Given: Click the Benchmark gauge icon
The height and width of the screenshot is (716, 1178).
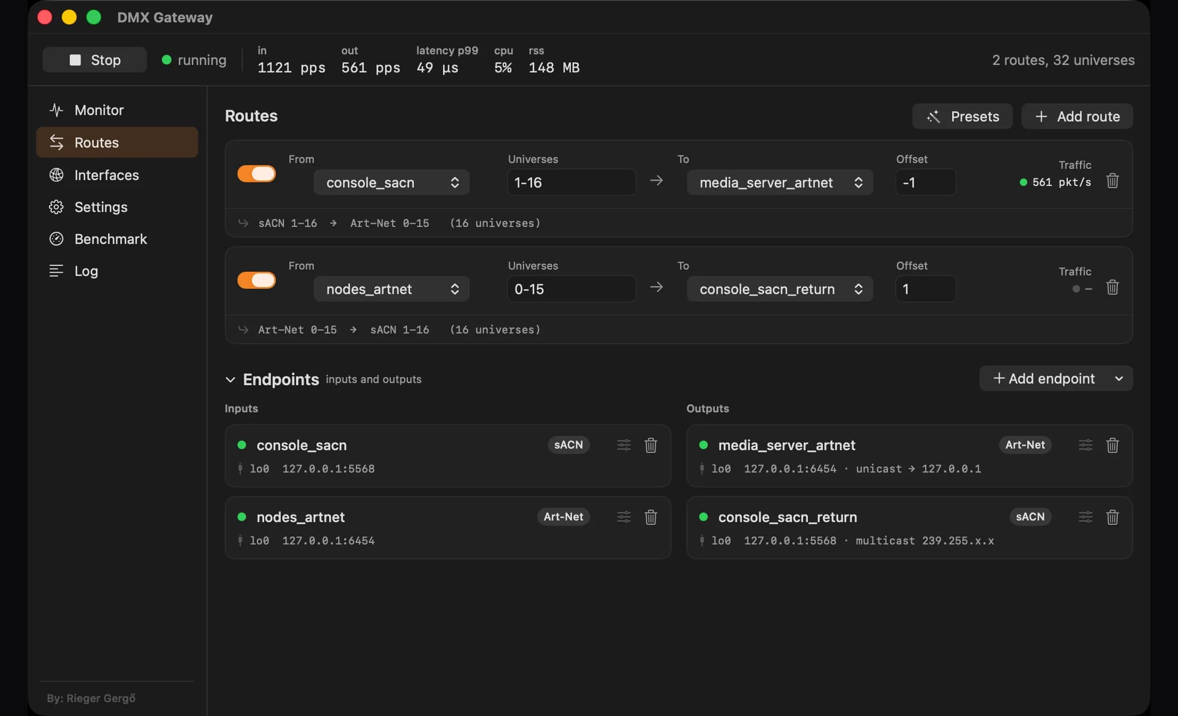Looking at the screenshot, I should 56,239.
